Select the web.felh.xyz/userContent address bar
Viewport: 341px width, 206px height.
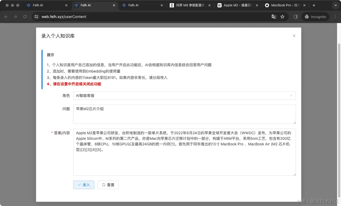pos(154,17)
